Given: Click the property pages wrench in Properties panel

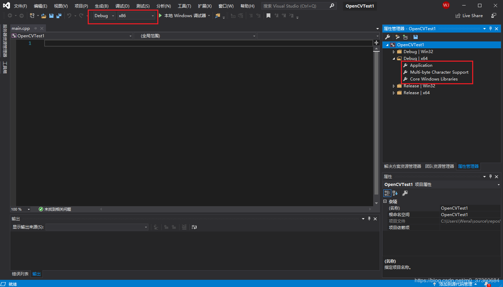Looking at the screenshot, I should 405,193.
